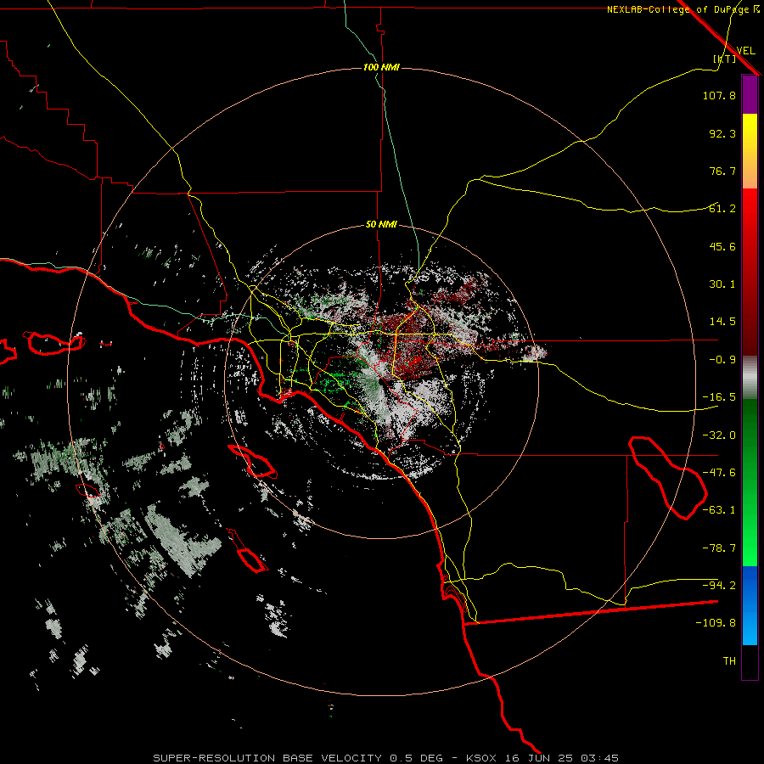Image resolution: width=764 pixels, height=764 pixels.
Task: Pick the blue segment of the velocity bar
Action: (750, 605)
